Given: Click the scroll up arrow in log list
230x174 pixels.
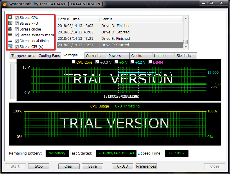Looking at the screenshot, I should 186,18.
